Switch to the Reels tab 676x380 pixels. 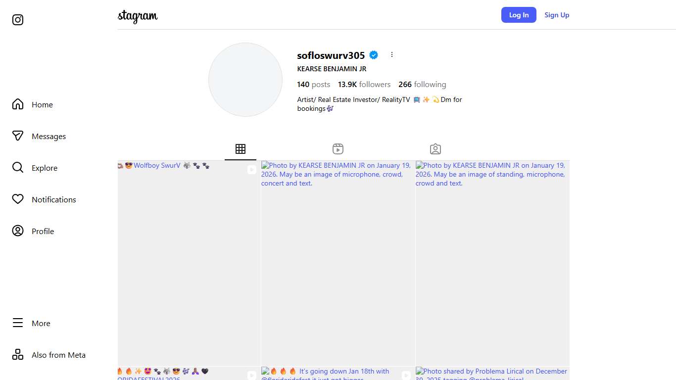click(338, 149)
